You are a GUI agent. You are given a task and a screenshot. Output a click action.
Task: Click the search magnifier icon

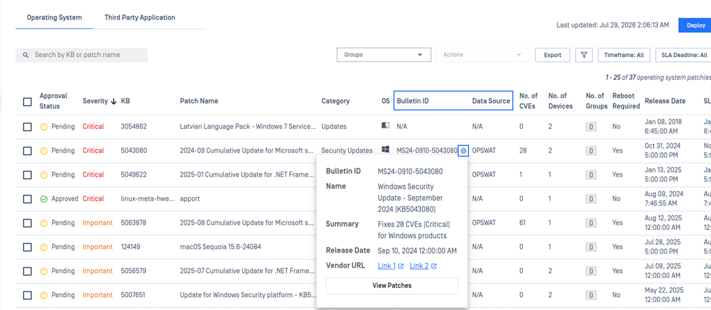point(26,55)
